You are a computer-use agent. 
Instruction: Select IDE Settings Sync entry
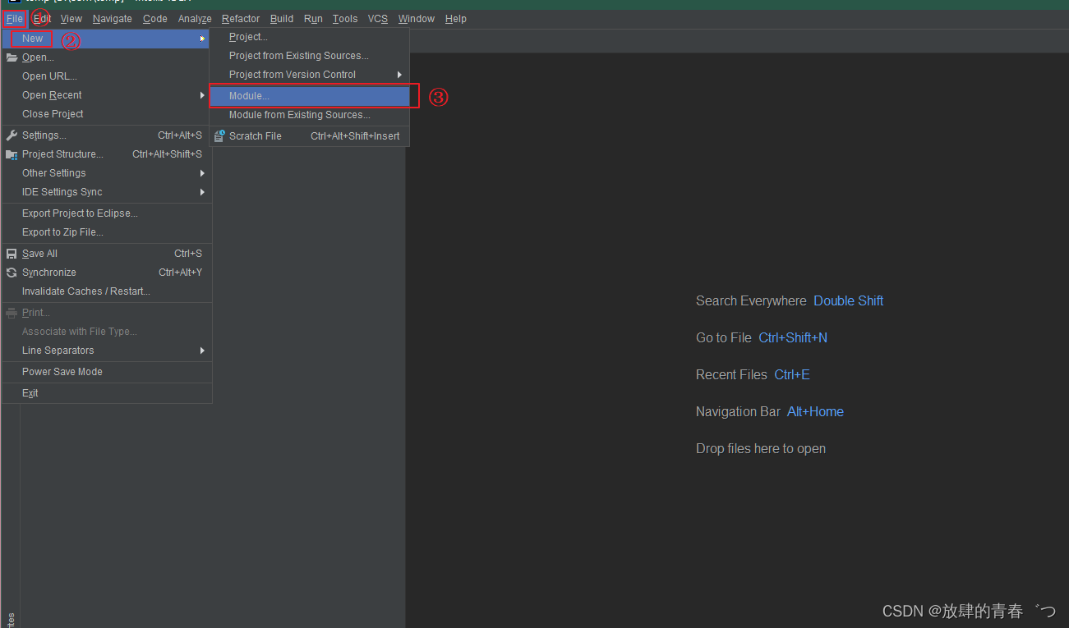106,192
